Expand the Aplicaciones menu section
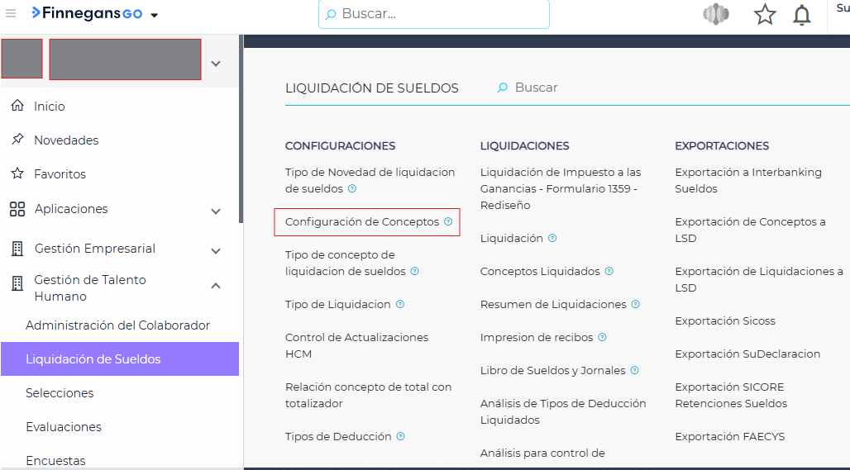 tap(216, 211)
